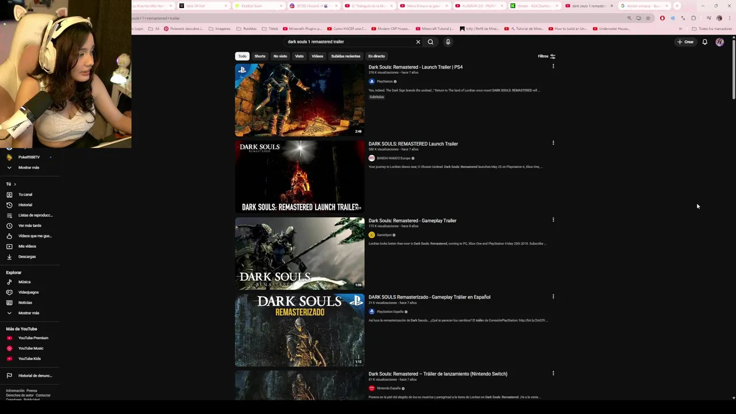The image size is (736, 414).
Task: Open the Tiktok bookmarks folder
Action: click(x=270, y=29)
